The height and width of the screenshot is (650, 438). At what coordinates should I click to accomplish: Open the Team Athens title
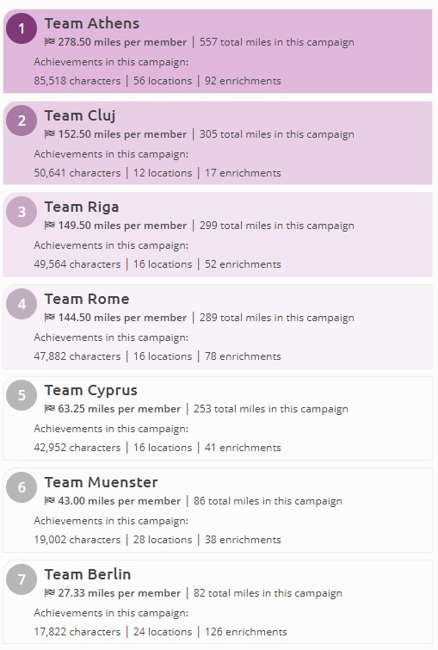coord(92,23)
